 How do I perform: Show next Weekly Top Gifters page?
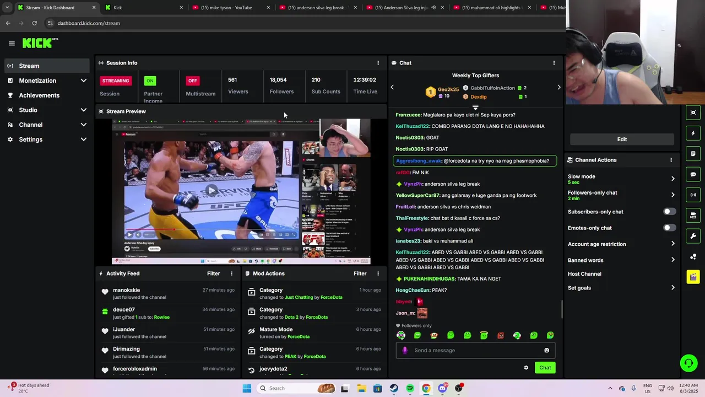pyautogui.click(x=558, y=87)
